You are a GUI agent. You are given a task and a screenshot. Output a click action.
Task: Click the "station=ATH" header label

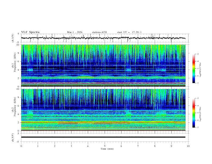pos(99,32)
